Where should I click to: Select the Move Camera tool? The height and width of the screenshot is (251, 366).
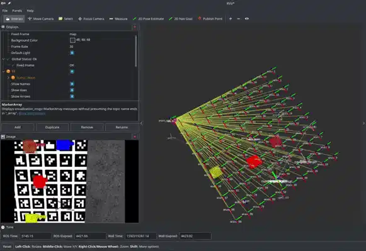click(x=40, y=19)
